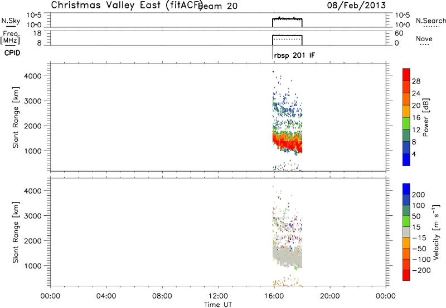446x308 pixels.
Task: Click velocity scale value '-200'
Action: 421,270
